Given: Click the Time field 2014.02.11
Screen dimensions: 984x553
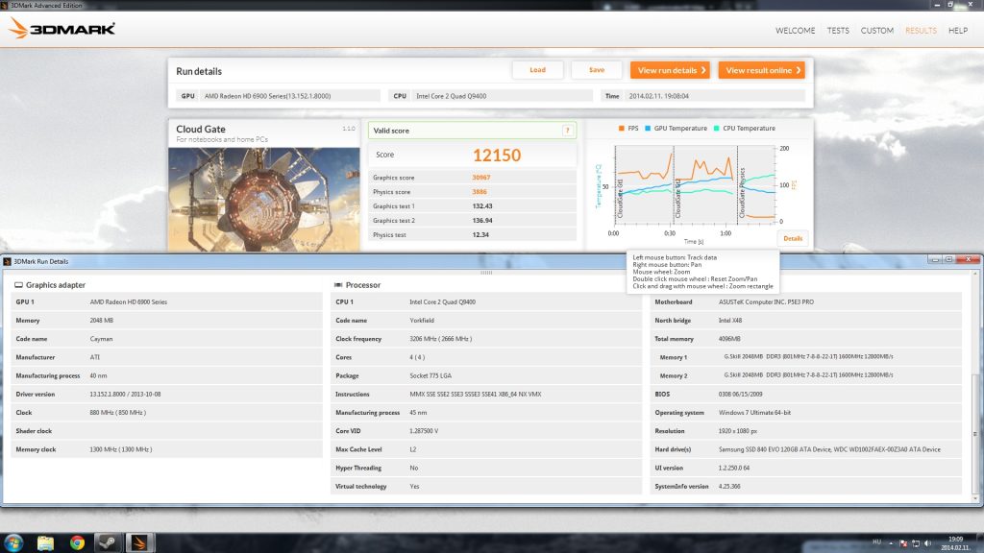Looking at the screenshot, I should (x=702, y=96).
